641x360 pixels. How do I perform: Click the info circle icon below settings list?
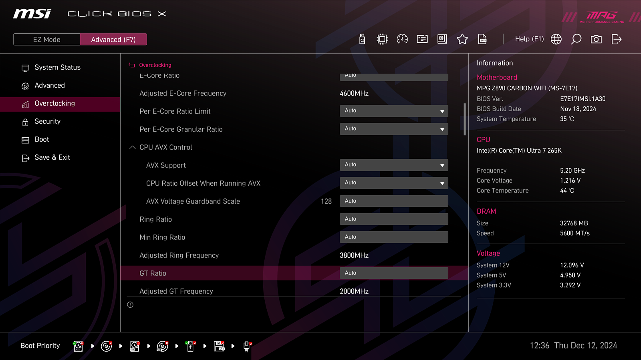coord(130,305)
